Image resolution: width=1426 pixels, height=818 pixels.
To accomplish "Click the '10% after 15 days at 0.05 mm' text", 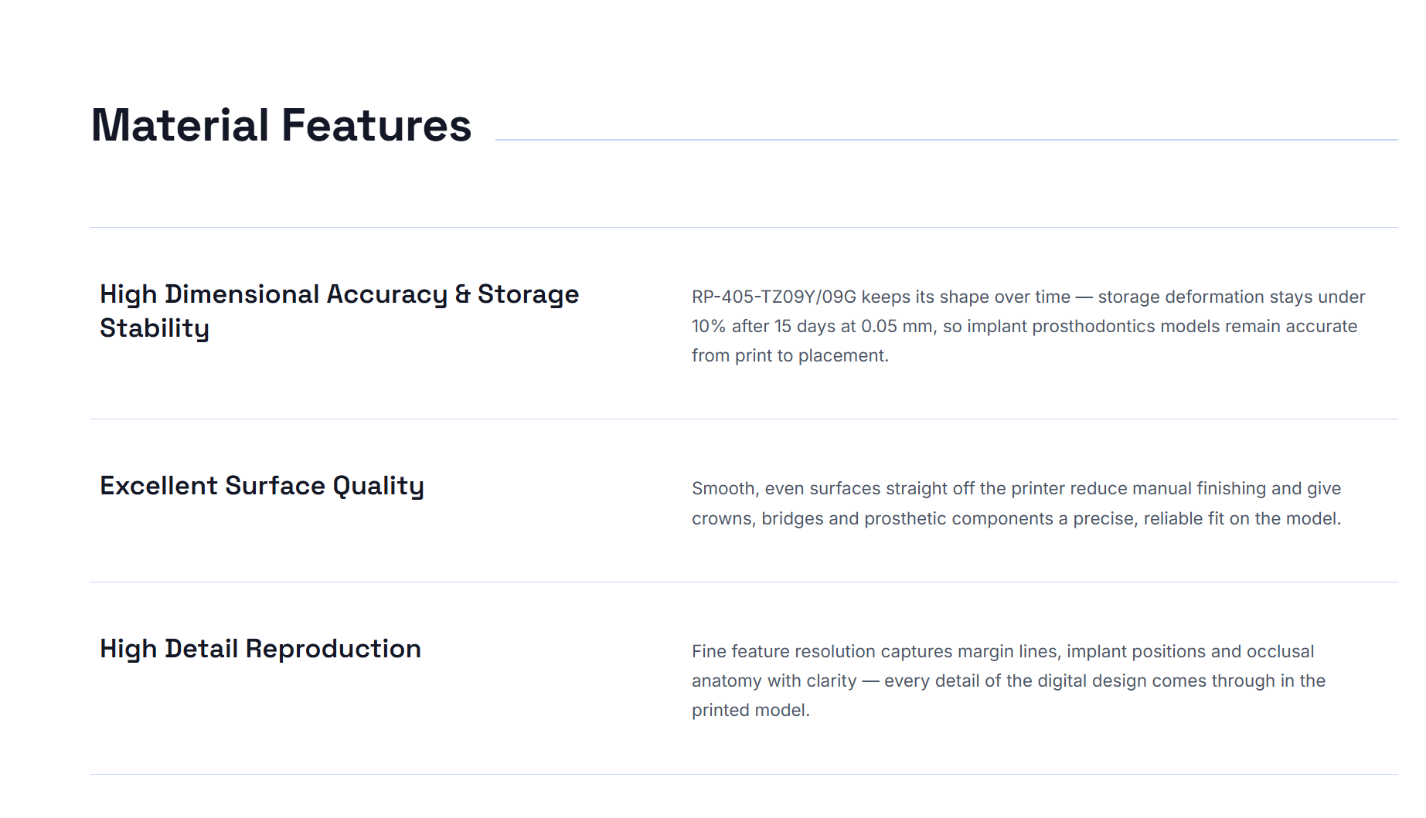I will click(x=812, y=326).
